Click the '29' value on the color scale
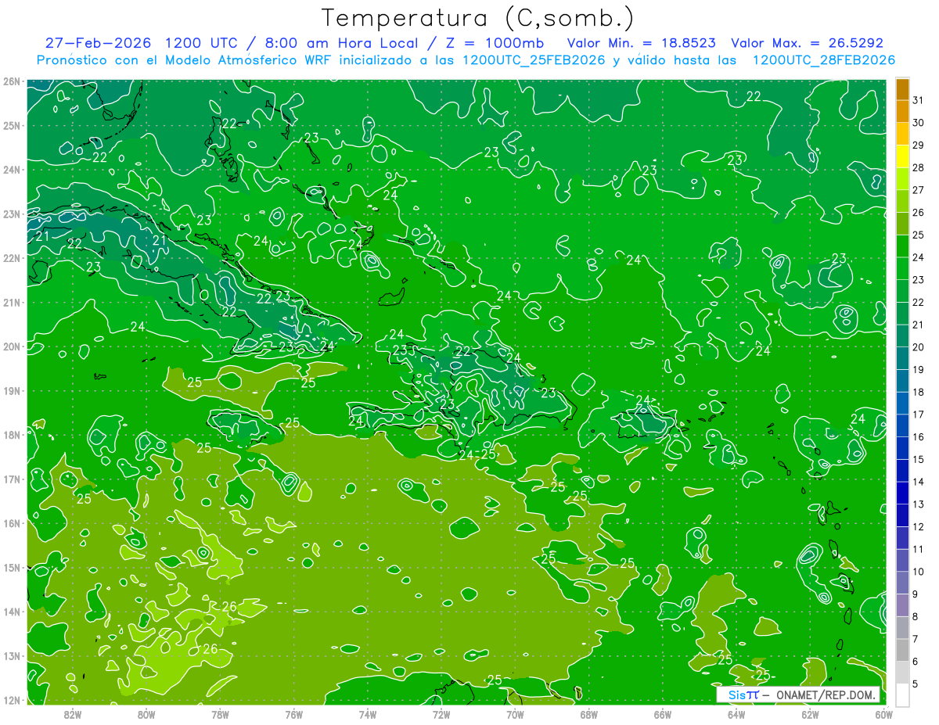The height and width of the screenshot is (725, 939). point(918,145)
